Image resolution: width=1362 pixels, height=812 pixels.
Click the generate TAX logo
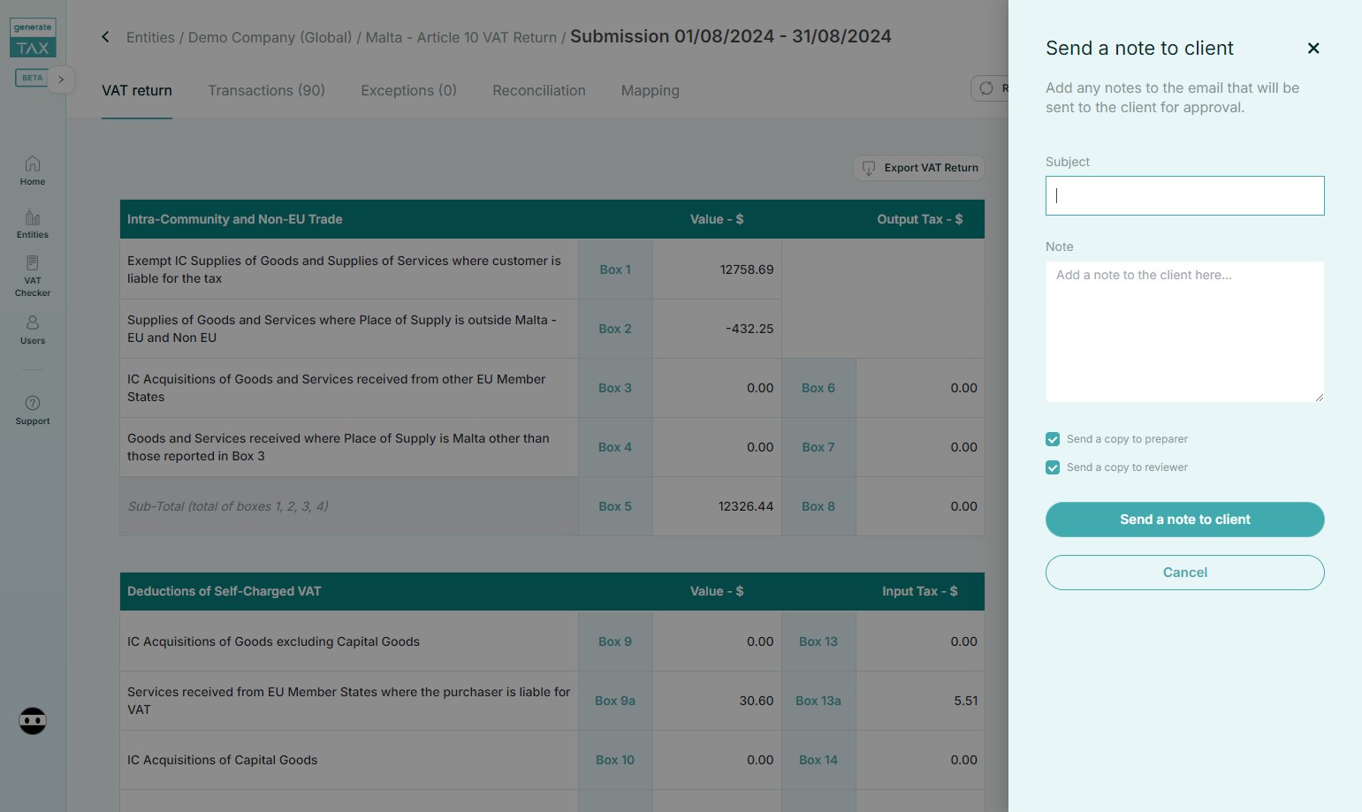(x=33, y=39)
